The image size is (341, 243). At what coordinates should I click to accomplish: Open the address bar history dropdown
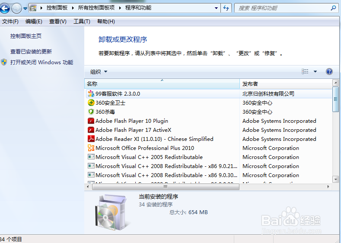coord(216,8)
